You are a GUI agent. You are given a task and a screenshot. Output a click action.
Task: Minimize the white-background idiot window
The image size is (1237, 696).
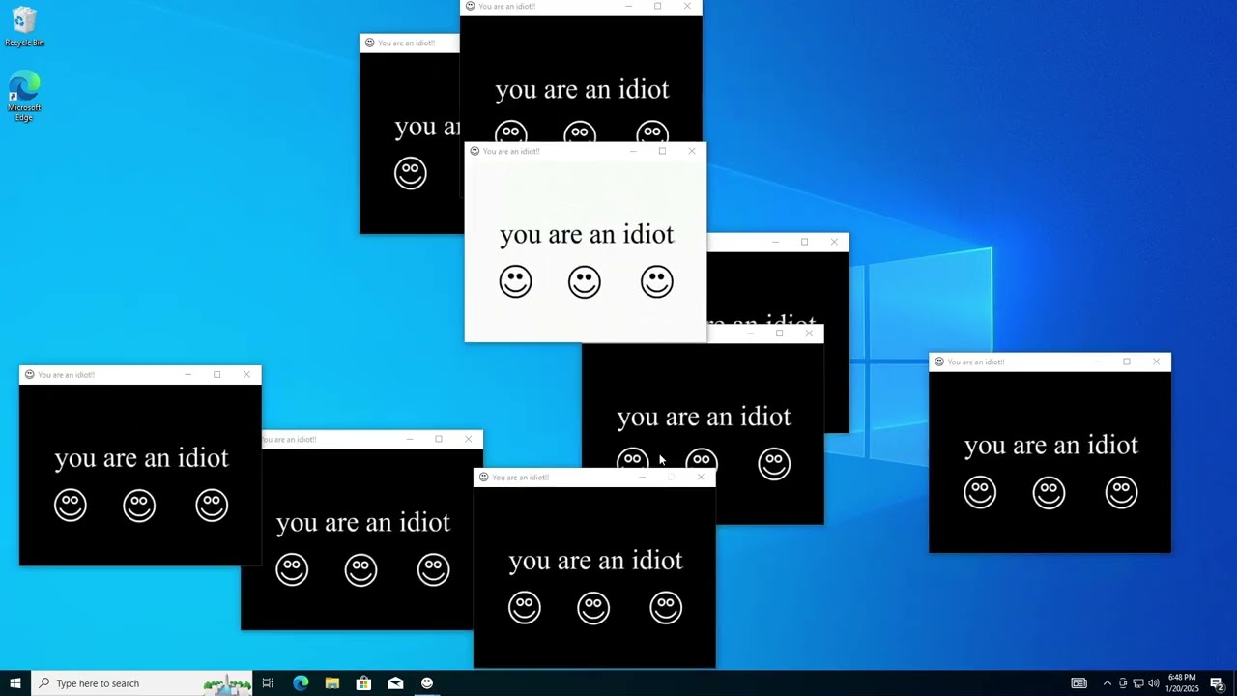click(x=633, y=151)
